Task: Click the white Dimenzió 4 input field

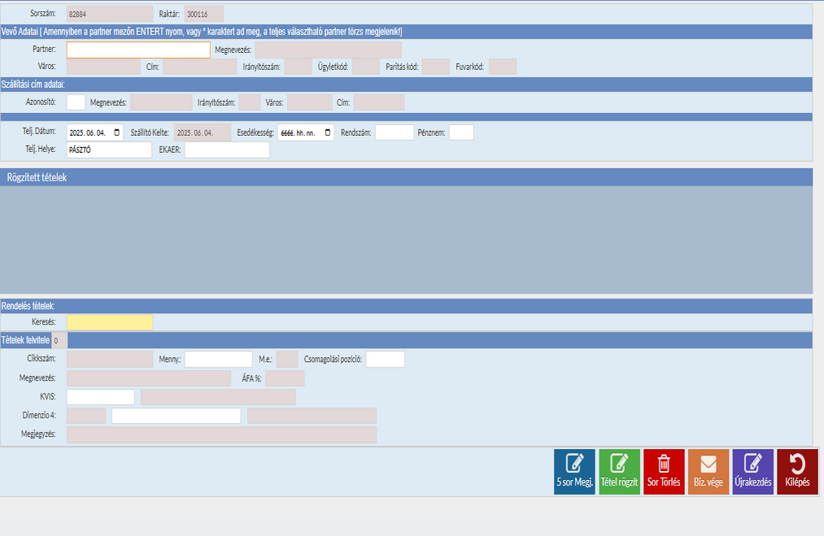Action: pyautogui.click(x=176, y=416)
